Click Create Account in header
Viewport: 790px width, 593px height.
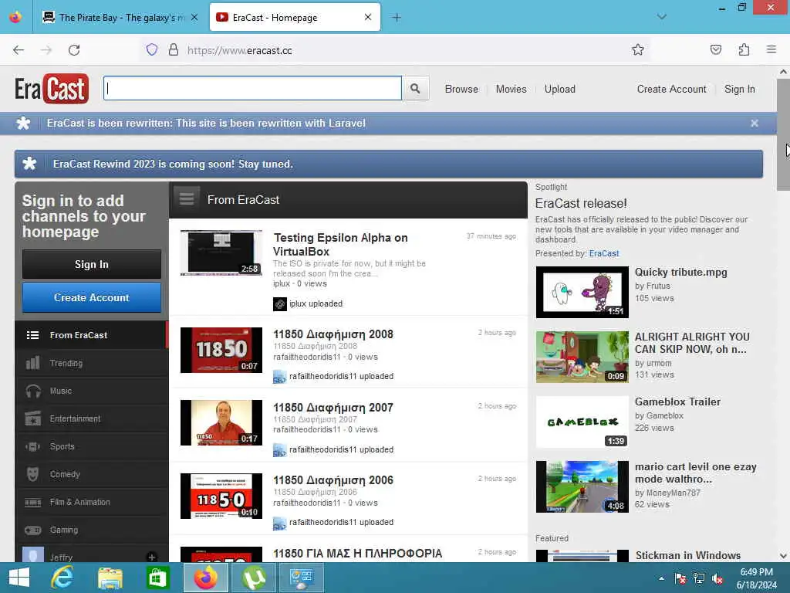672,90
